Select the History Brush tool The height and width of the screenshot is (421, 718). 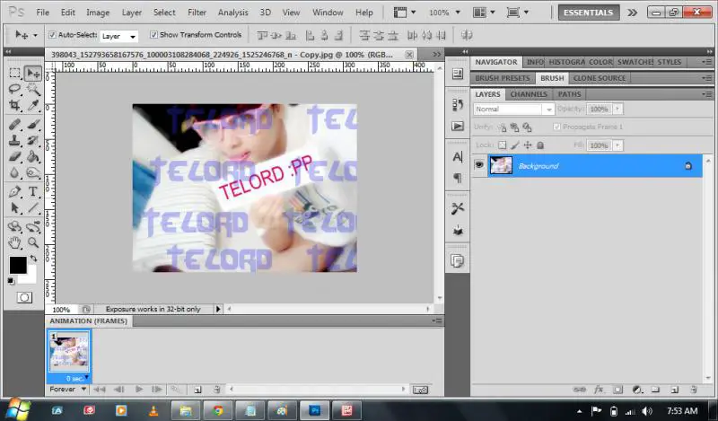(x=33, y=141)
